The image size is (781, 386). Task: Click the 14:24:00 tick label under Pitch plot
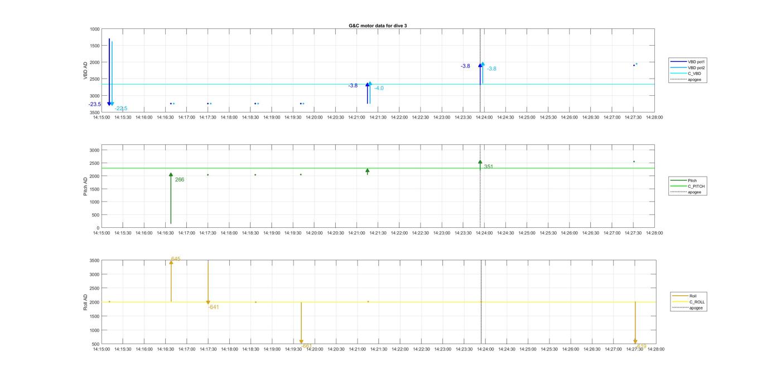(484, 233)
